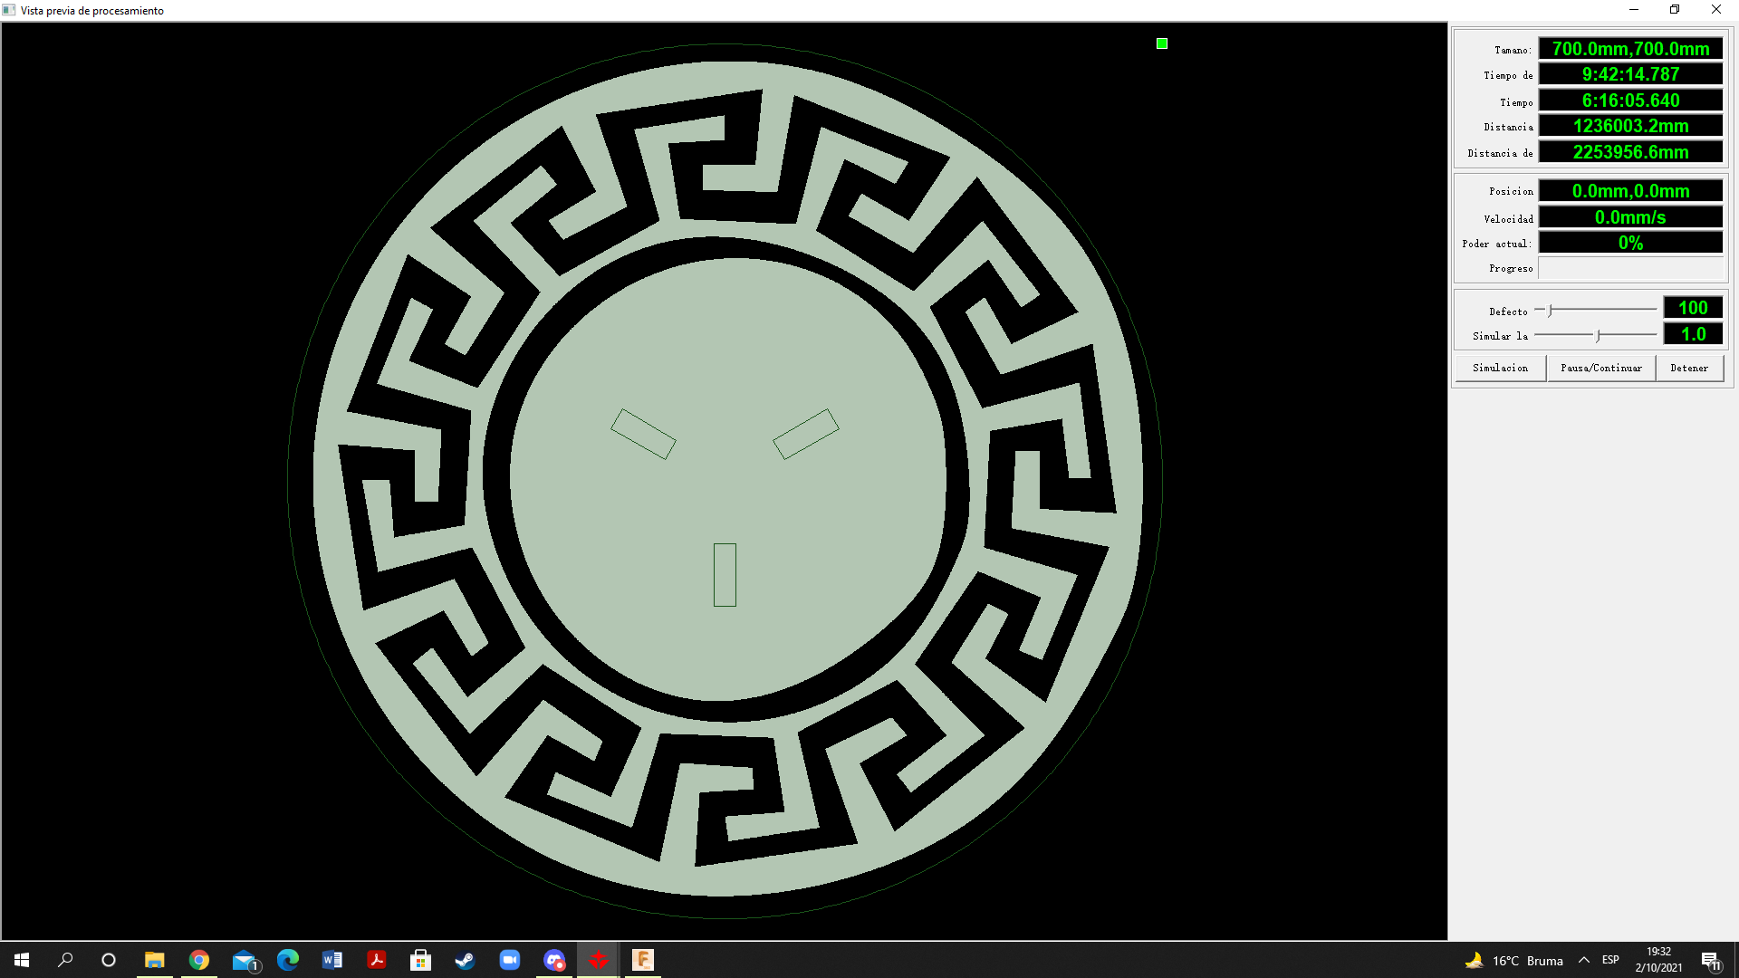Click the green laser head marker in preview
The height and width of the screenshot is (978, 1739).
pyautogui.click(x=1162, y=43)
